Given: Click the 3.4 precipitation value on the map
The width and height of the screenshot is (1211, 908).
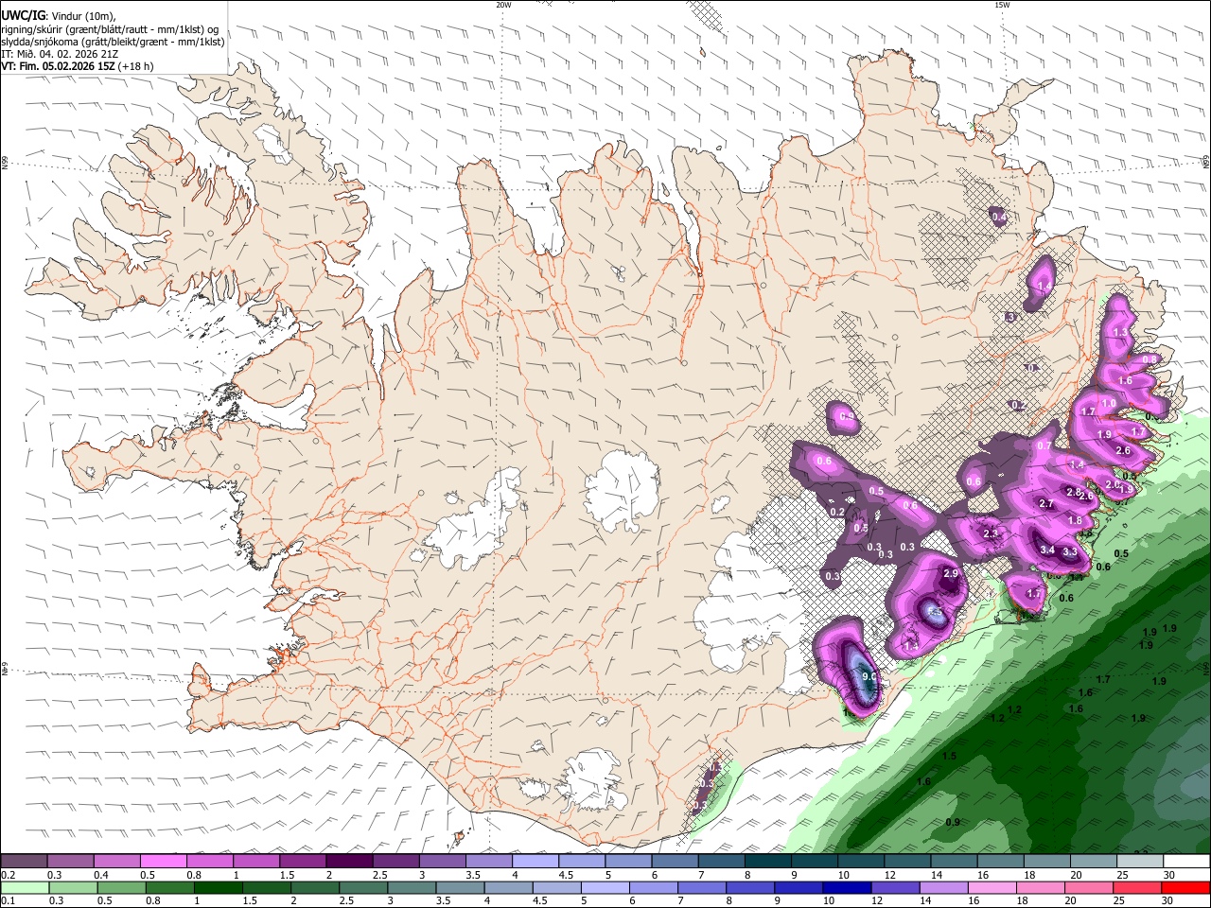Looking at the screenshot, I should [1046, 550].
